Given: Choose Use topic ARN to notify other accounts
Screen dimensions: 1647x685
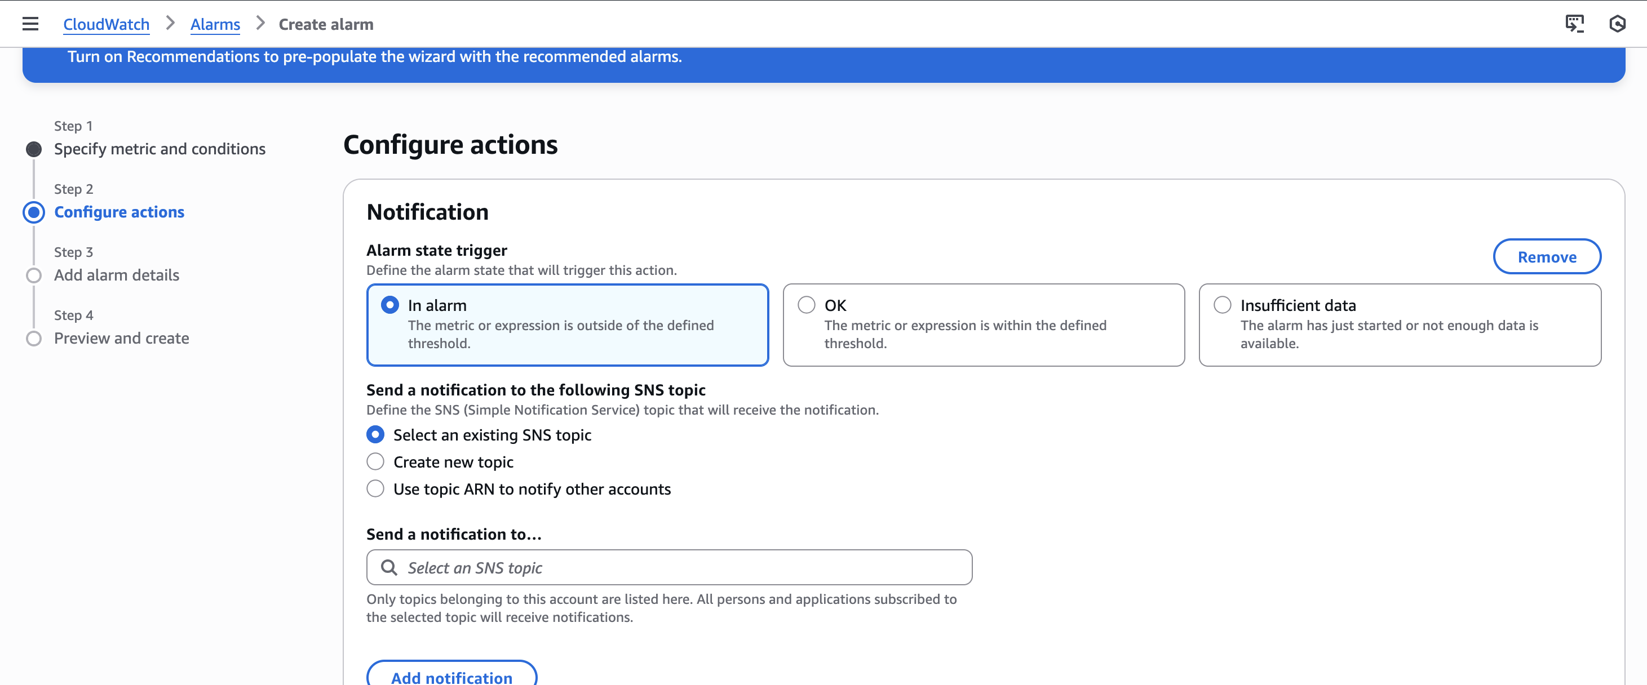Looking at the screenshot, I should [376, 489].
